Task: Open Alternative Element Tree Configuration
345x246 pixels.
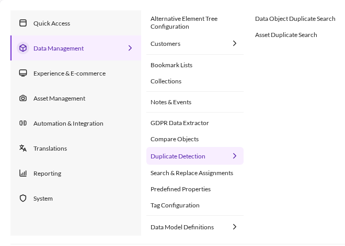Action: point(184,22)
